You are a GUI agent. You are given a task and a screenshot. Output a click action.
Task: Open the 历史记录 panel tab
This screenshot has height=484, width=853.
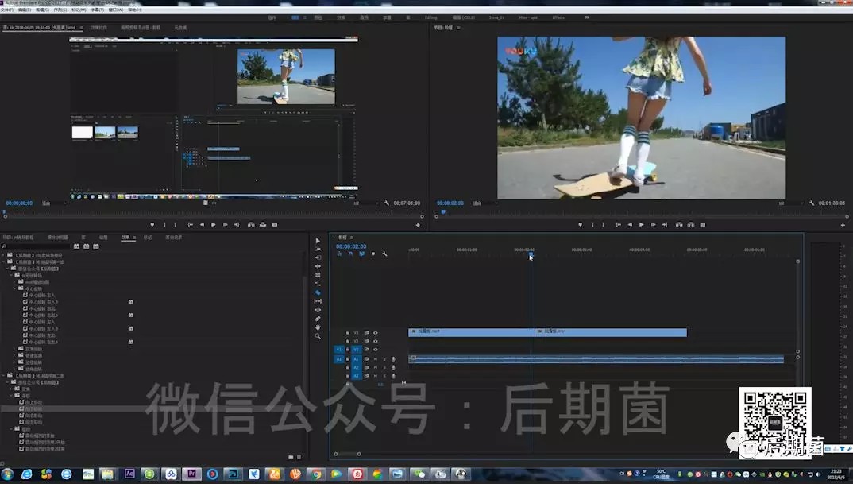[x=173, y=237]
